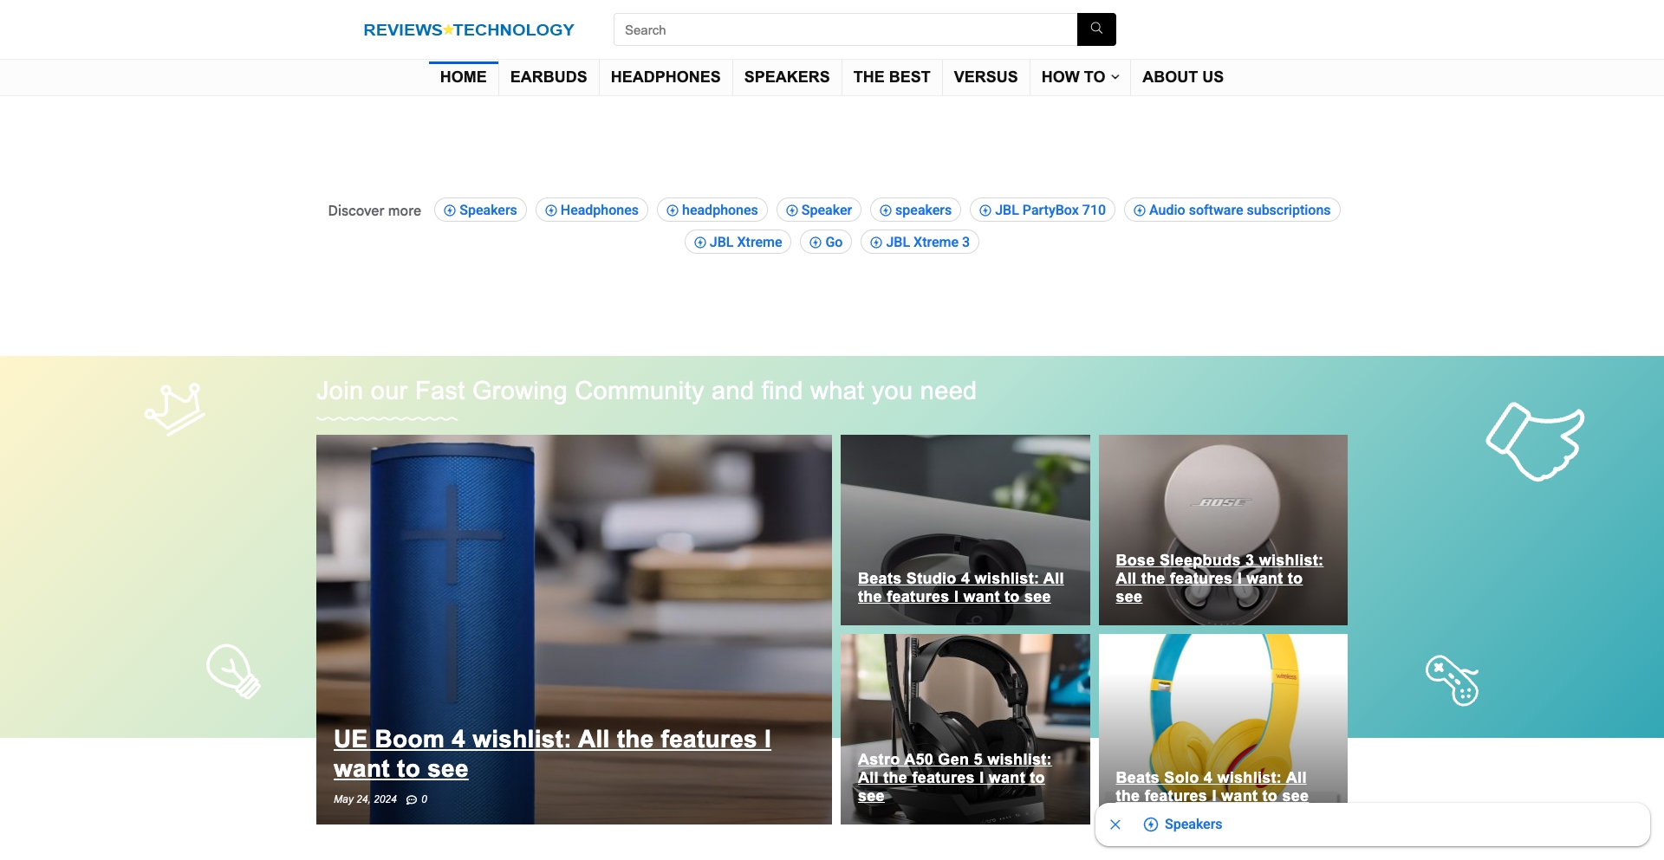Click the plus icon on the Go tag

pyautogui.click(x=815, y=242)
